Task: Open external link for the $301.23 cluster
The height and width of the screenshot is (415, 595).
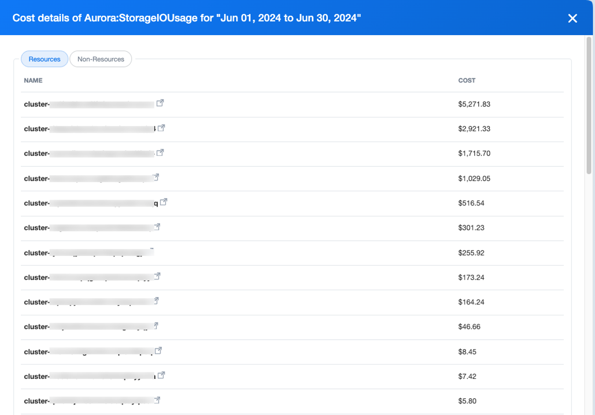Action: coord(157,227)
